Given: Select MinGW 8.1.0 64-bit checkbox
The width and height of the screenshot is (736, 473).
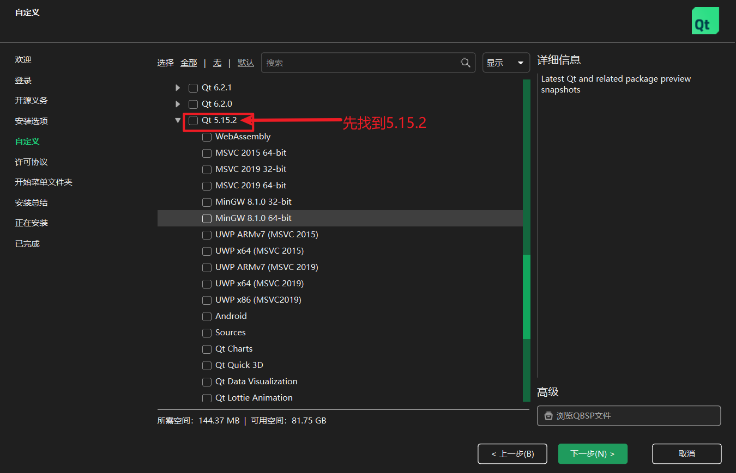Looking at the screenshot, I should coord(207,219).
